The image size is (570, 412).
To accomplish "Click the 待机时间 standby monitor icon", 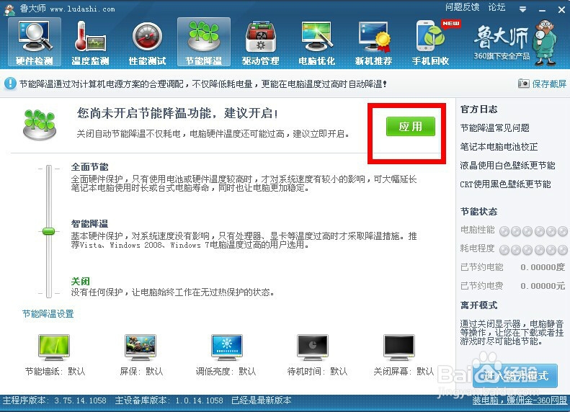I will 313,347.
